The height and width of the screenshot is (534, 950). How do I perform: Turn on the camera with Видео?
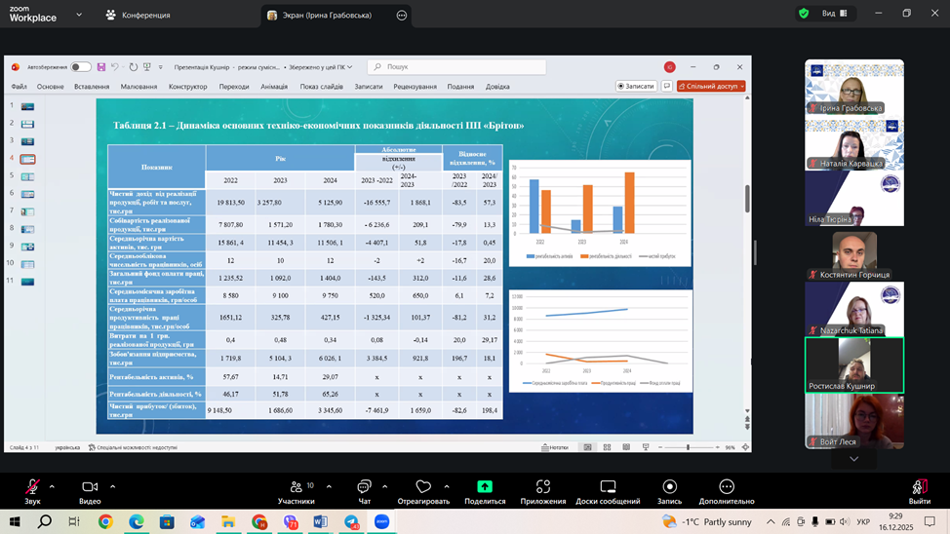(x=90, y=487)
